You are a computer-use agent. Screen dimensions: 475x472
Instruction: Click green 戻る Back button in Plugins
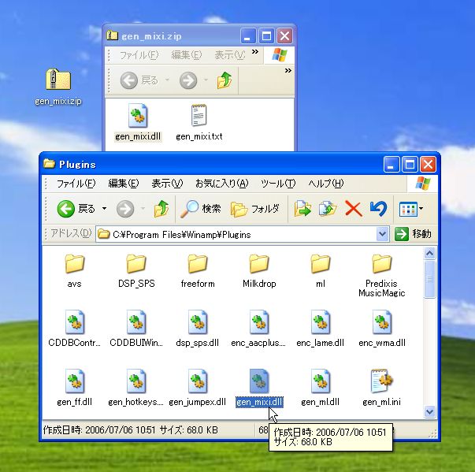coord(76,209)
